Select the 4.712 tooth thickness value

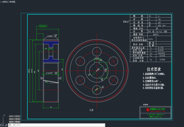tap(159, 31)
